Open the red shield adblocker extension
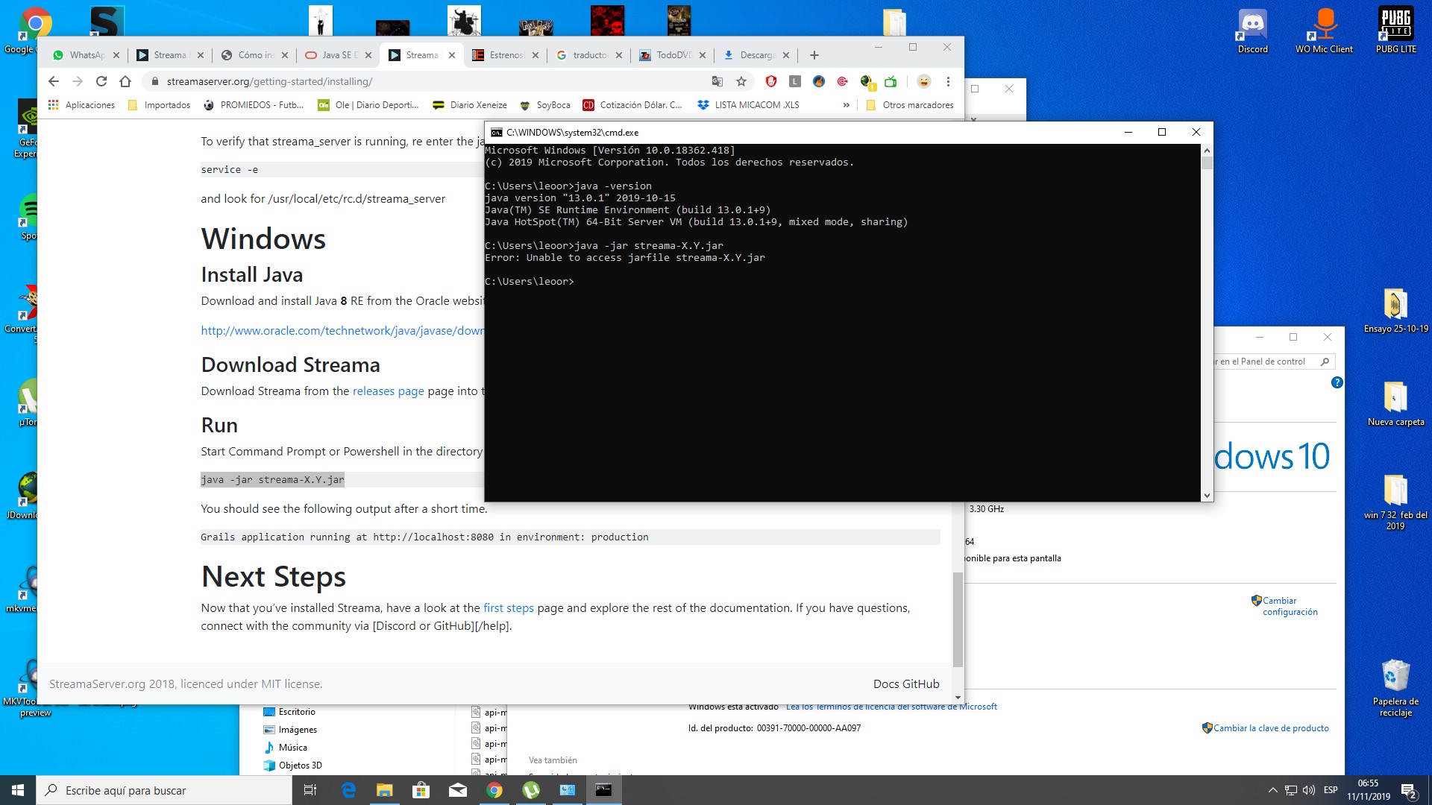The width and height of the screenshot is (1432, 805). coord(770,81)
